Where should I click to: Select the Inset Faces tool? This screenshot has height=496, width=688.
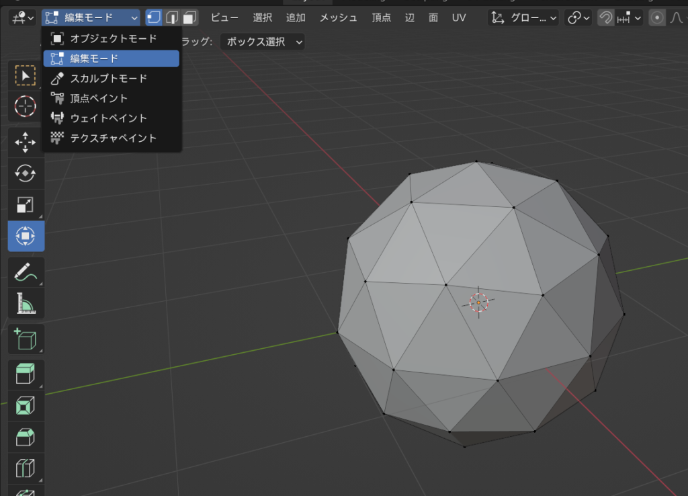point(26,407)
